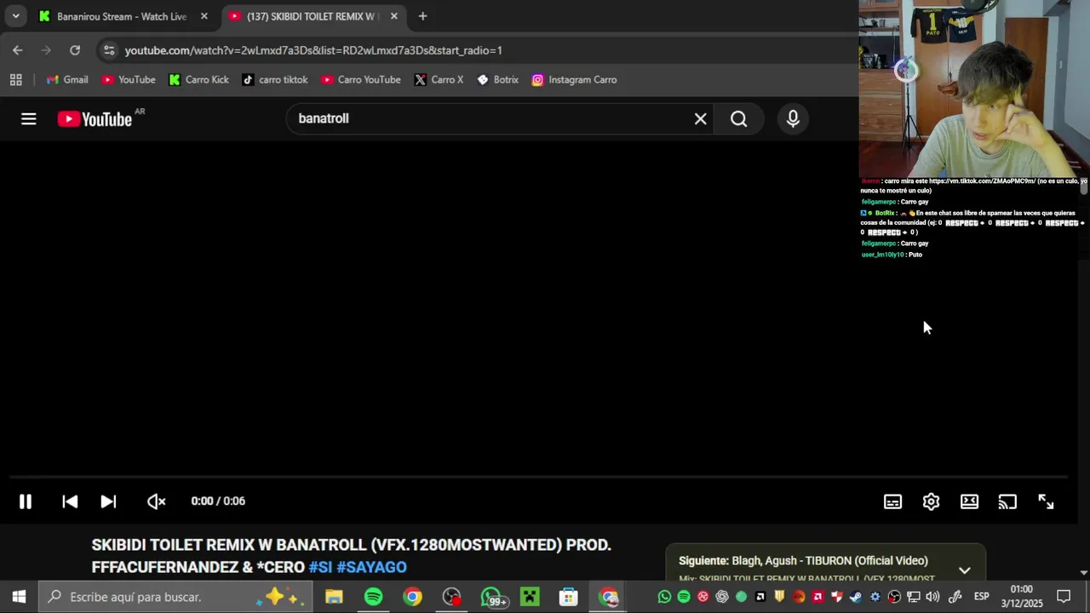Open the Instagram Carro bookmark
Viewport: 1090px width, 613px height.
point(574,80)
